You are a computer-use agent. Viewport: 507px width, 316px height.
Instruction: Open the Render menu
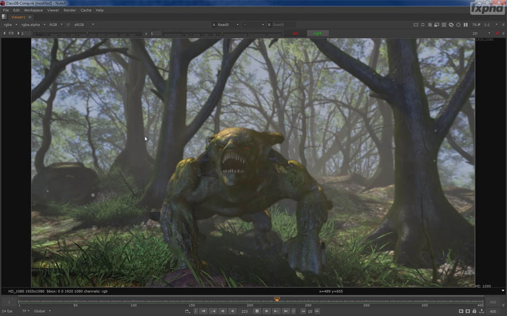coord(70,10)
